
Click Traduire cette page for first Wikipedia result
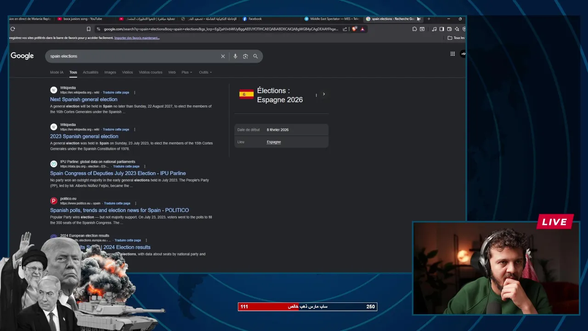(116, 92)
